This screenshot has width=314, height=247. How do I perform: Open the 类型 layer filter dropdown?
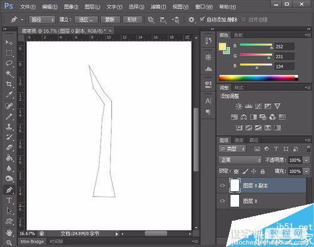click(232, 149)
